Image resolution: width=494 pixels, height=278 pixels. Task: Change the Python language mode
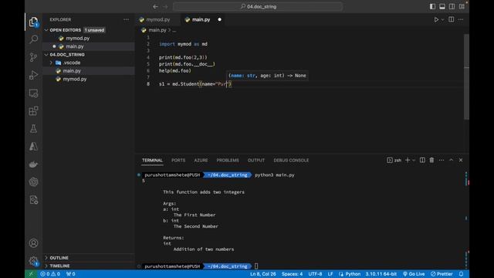(353, 274)
